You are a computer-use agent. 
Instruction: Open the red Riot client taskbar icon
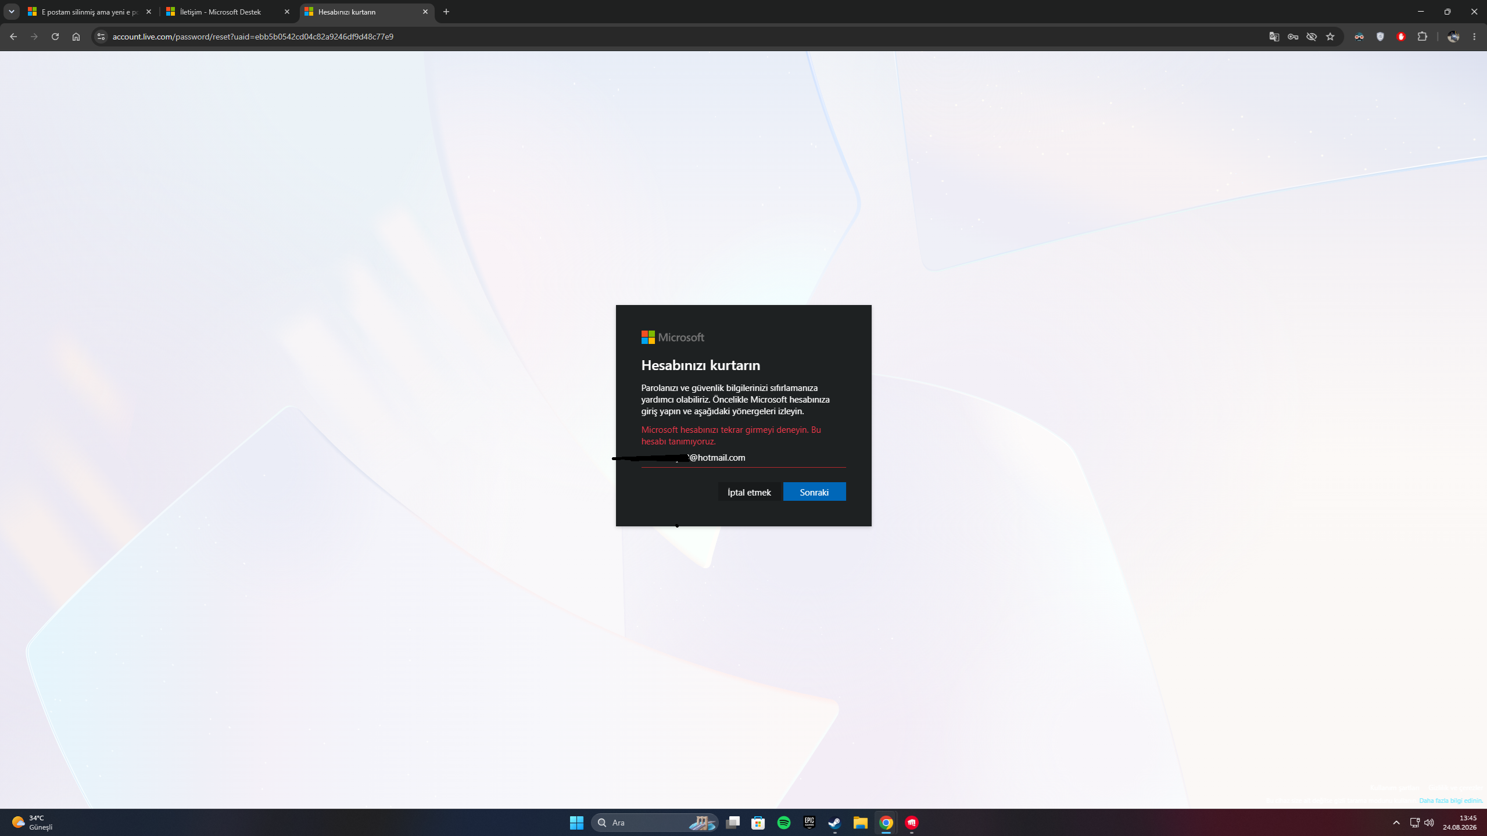click(x=912, y=823)
